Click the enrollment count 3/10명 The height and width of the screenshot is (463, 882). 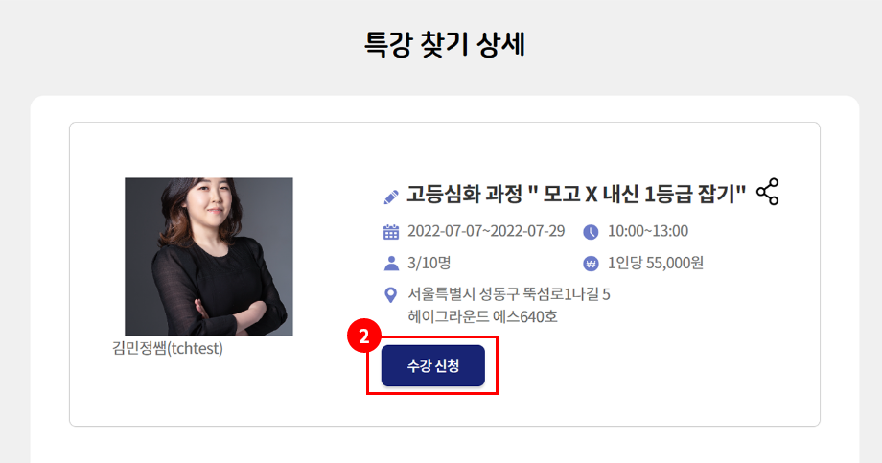click(x=429, y=263)
